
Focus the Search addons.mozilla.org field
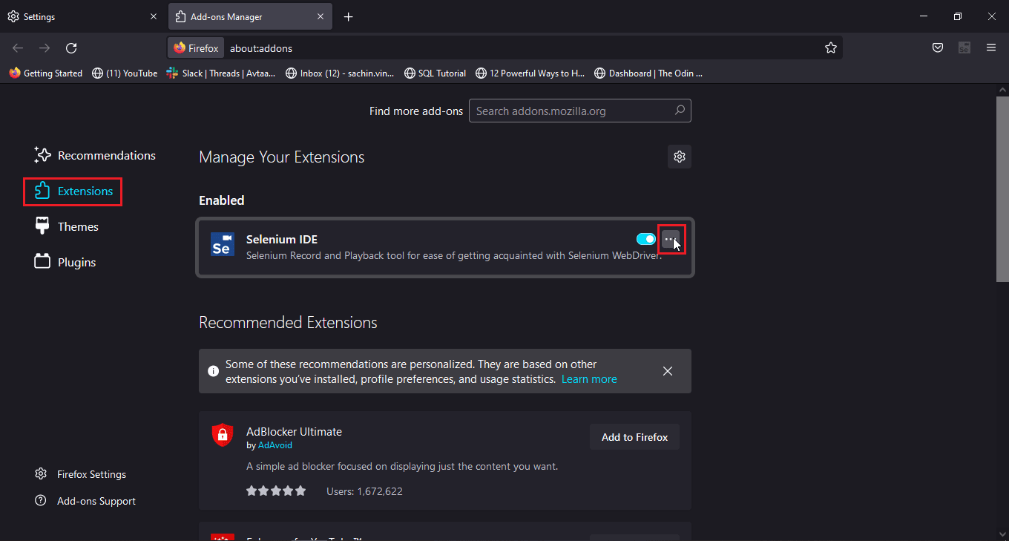571,111
